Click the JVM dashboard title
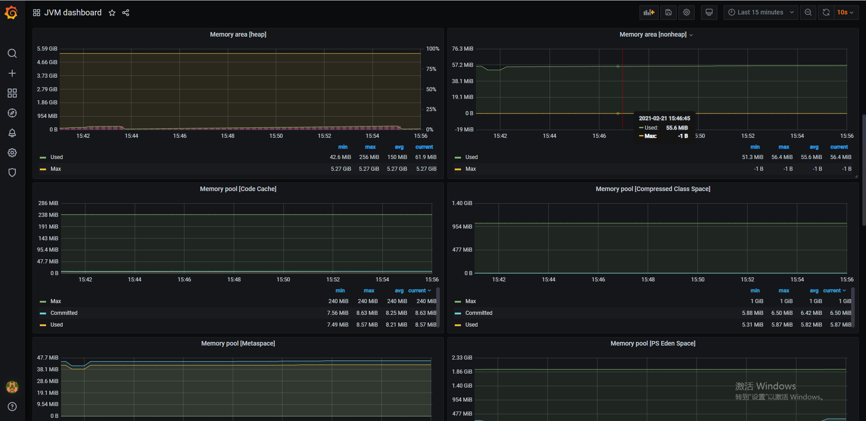The image size is (866, 421). pyautogui.click(x=73, y=13)
